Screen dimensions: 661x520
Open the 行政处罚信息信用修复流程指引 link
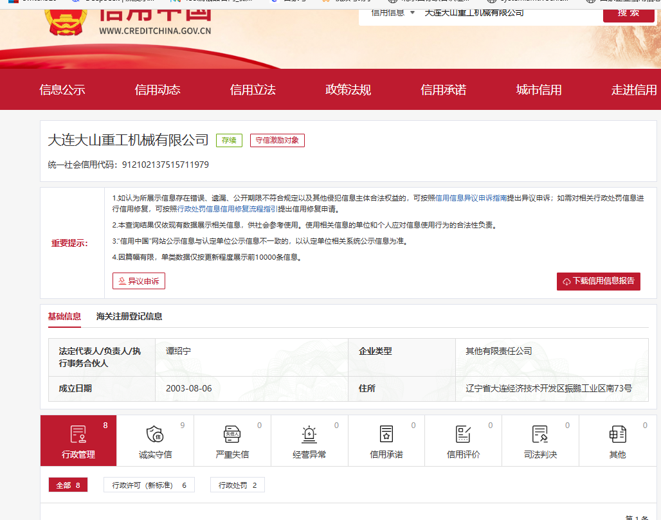point(227,209)
